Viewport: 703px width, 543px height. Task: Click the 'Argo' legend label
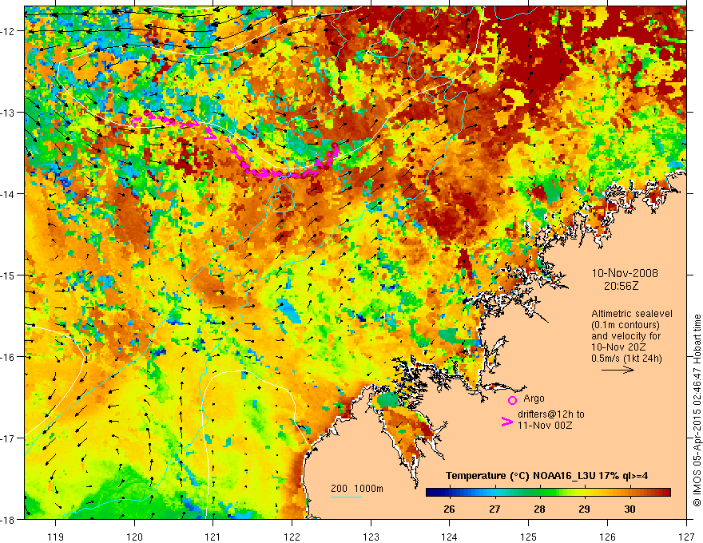[x=534, y=398]
